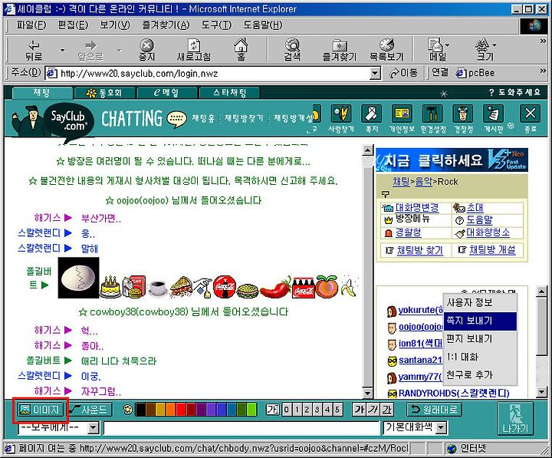Click the chat window scroll-down arrow
The height and width of the screenshot is (458, 552).
click(367, 394)
